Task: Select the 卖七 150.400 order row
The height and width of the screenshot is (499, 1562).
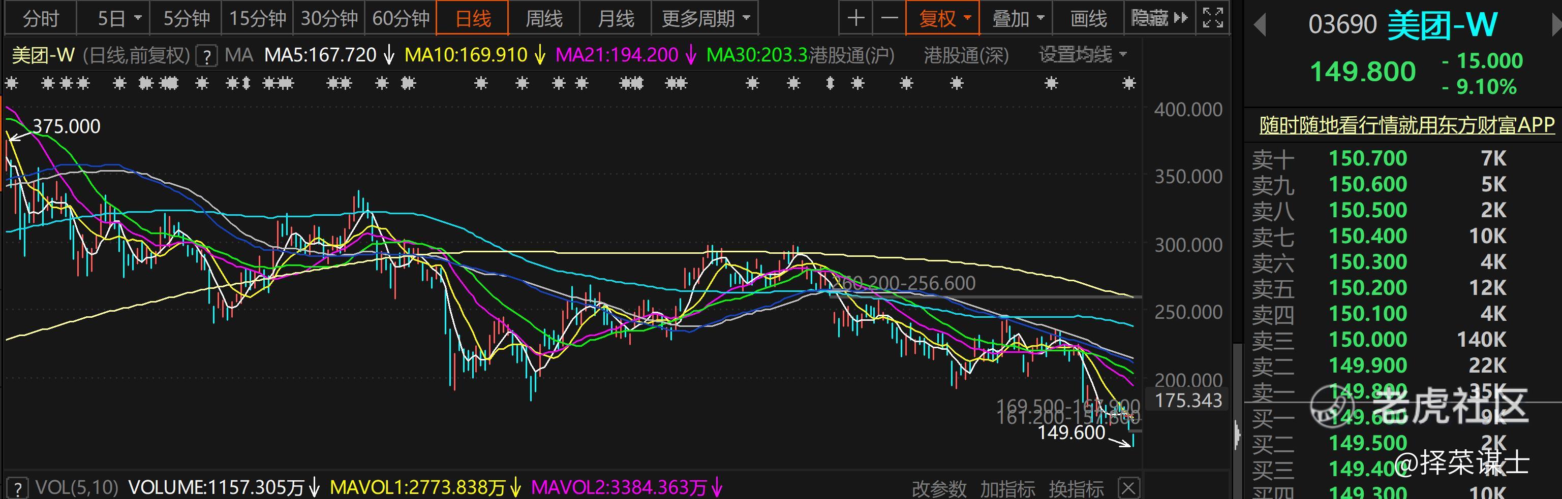Action: (x=1402, y=236)
